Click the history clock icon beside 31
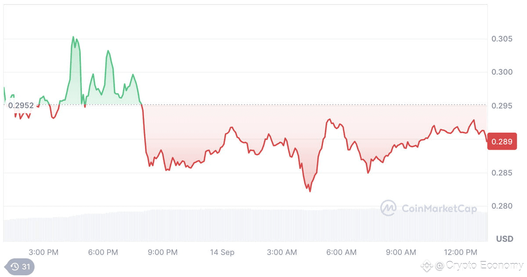The image size is (527, 277). tap(14, 266)
